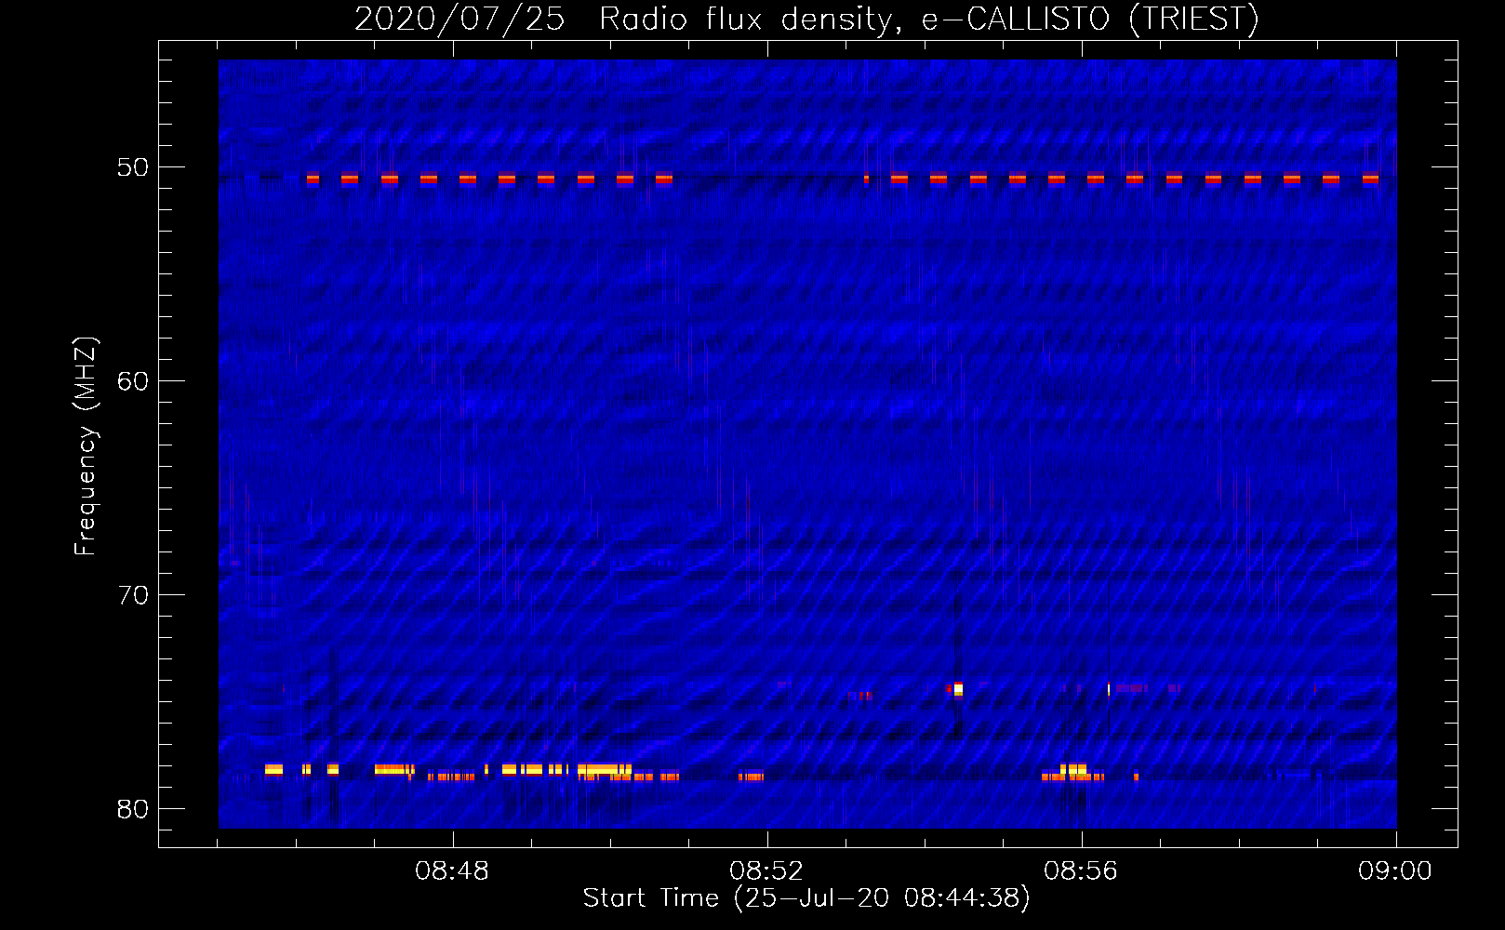Click the bright burst near 74 MHz at 08:54
Image resolution: width=1505 pixels, height=930 pixels.
click(x=957, y=689)
